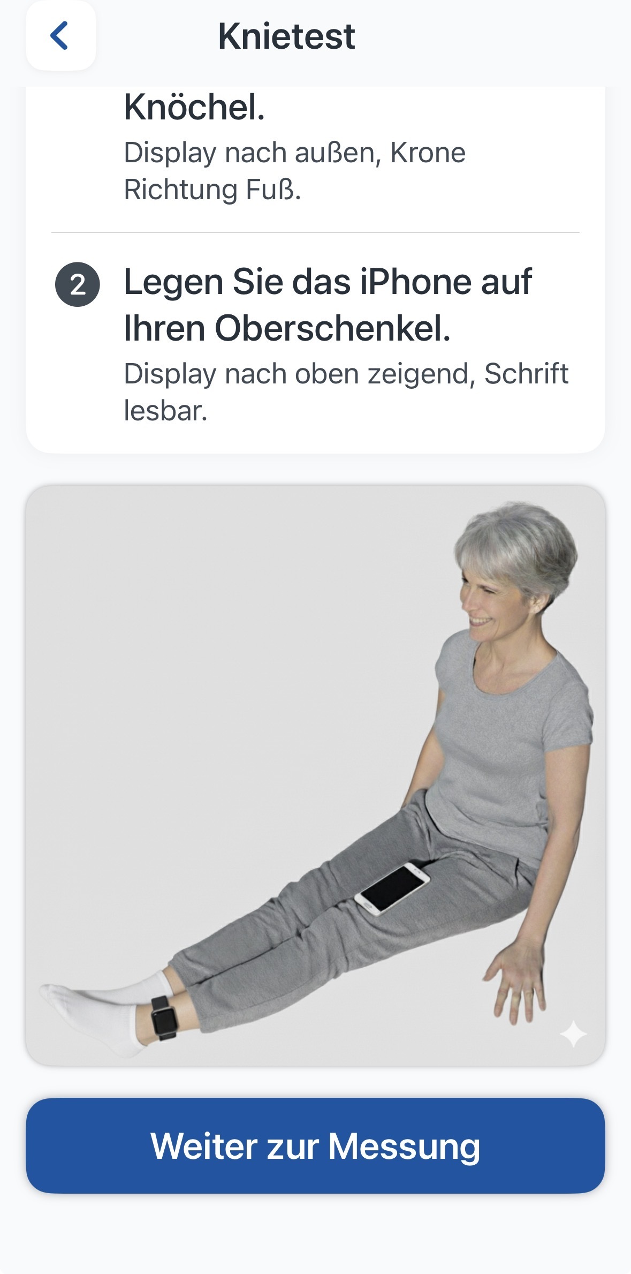Tap the Knöchel heading text

tap(194, 107)
